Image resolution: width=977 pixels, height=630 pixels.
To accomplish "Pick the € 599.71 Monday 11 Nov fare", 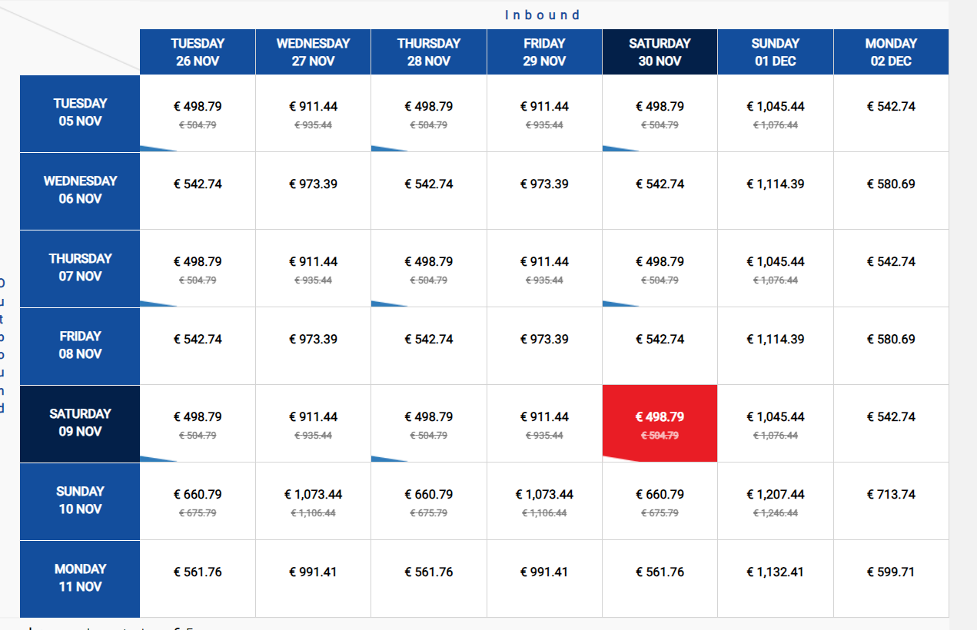I will click(891, 579).
